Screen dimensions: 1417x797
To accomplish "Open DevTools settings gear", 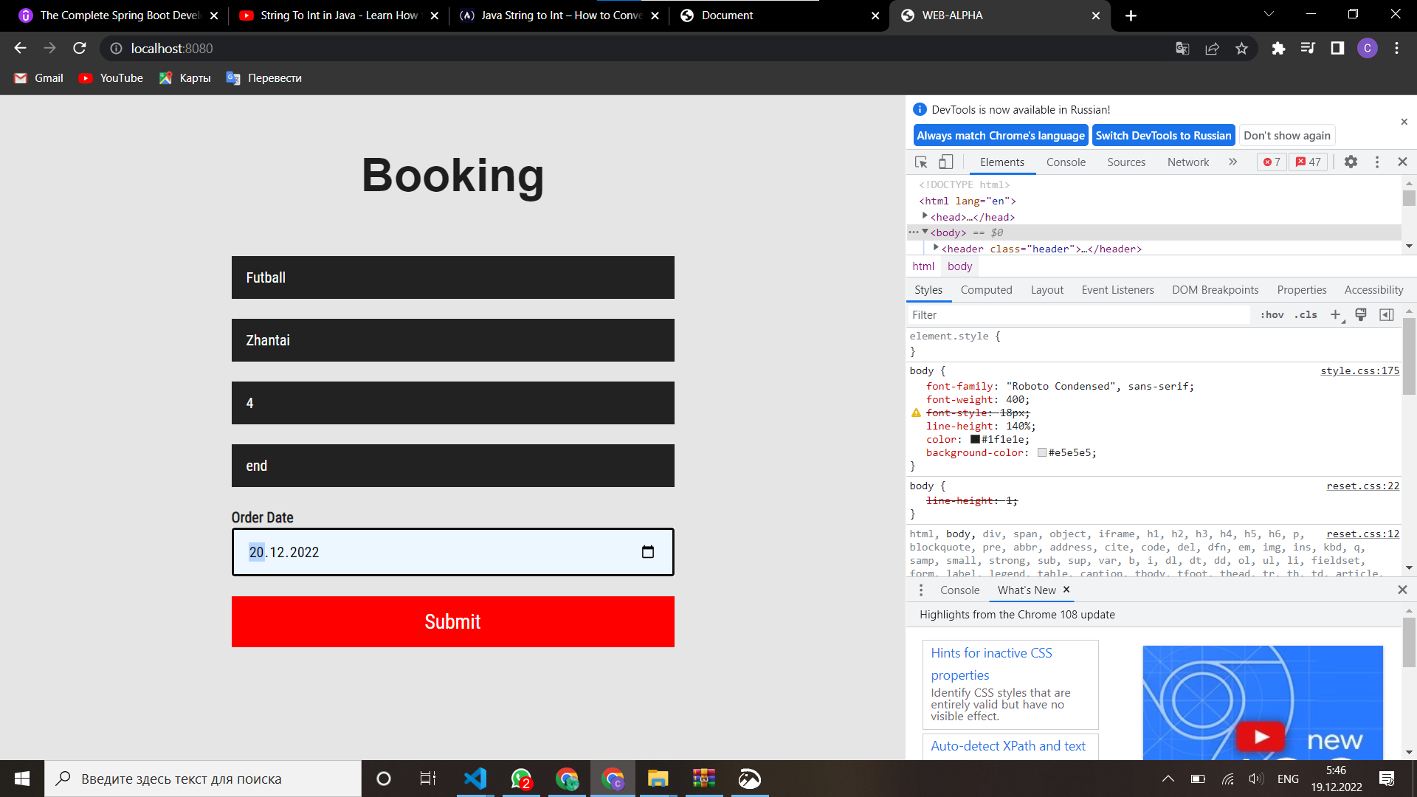I will click(1351, 162).
